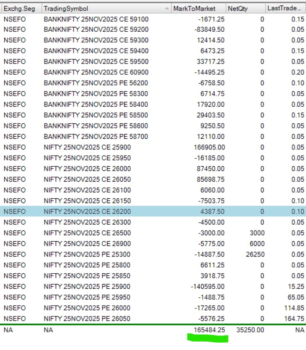Select row BANKNIFTY 25NOV2025 PE 58300
Viewport: 306px width, 350px height.
[153, 94]
